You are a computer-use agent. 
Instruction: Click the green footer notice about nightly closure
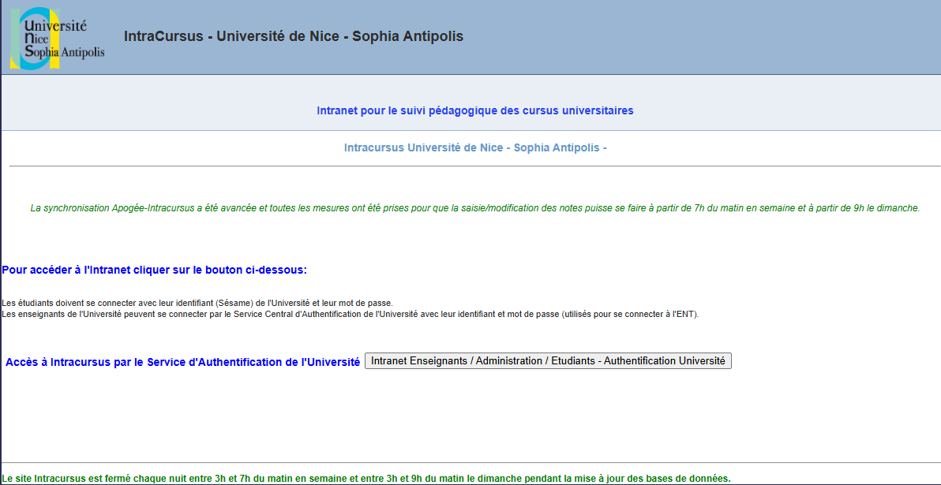pyautogui.click(x=366, y=479)
